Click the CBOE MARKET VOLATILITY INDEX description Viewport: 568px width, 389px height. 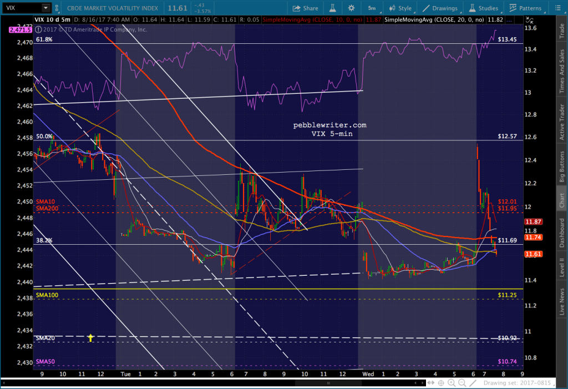112,8
